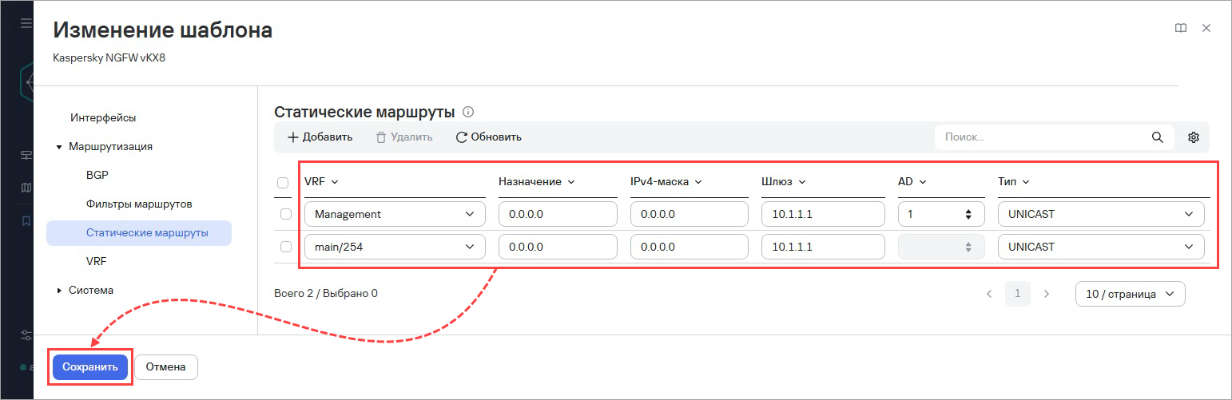
Task: Open the Management VRF dropdown
Action: (x=395, y=214)
